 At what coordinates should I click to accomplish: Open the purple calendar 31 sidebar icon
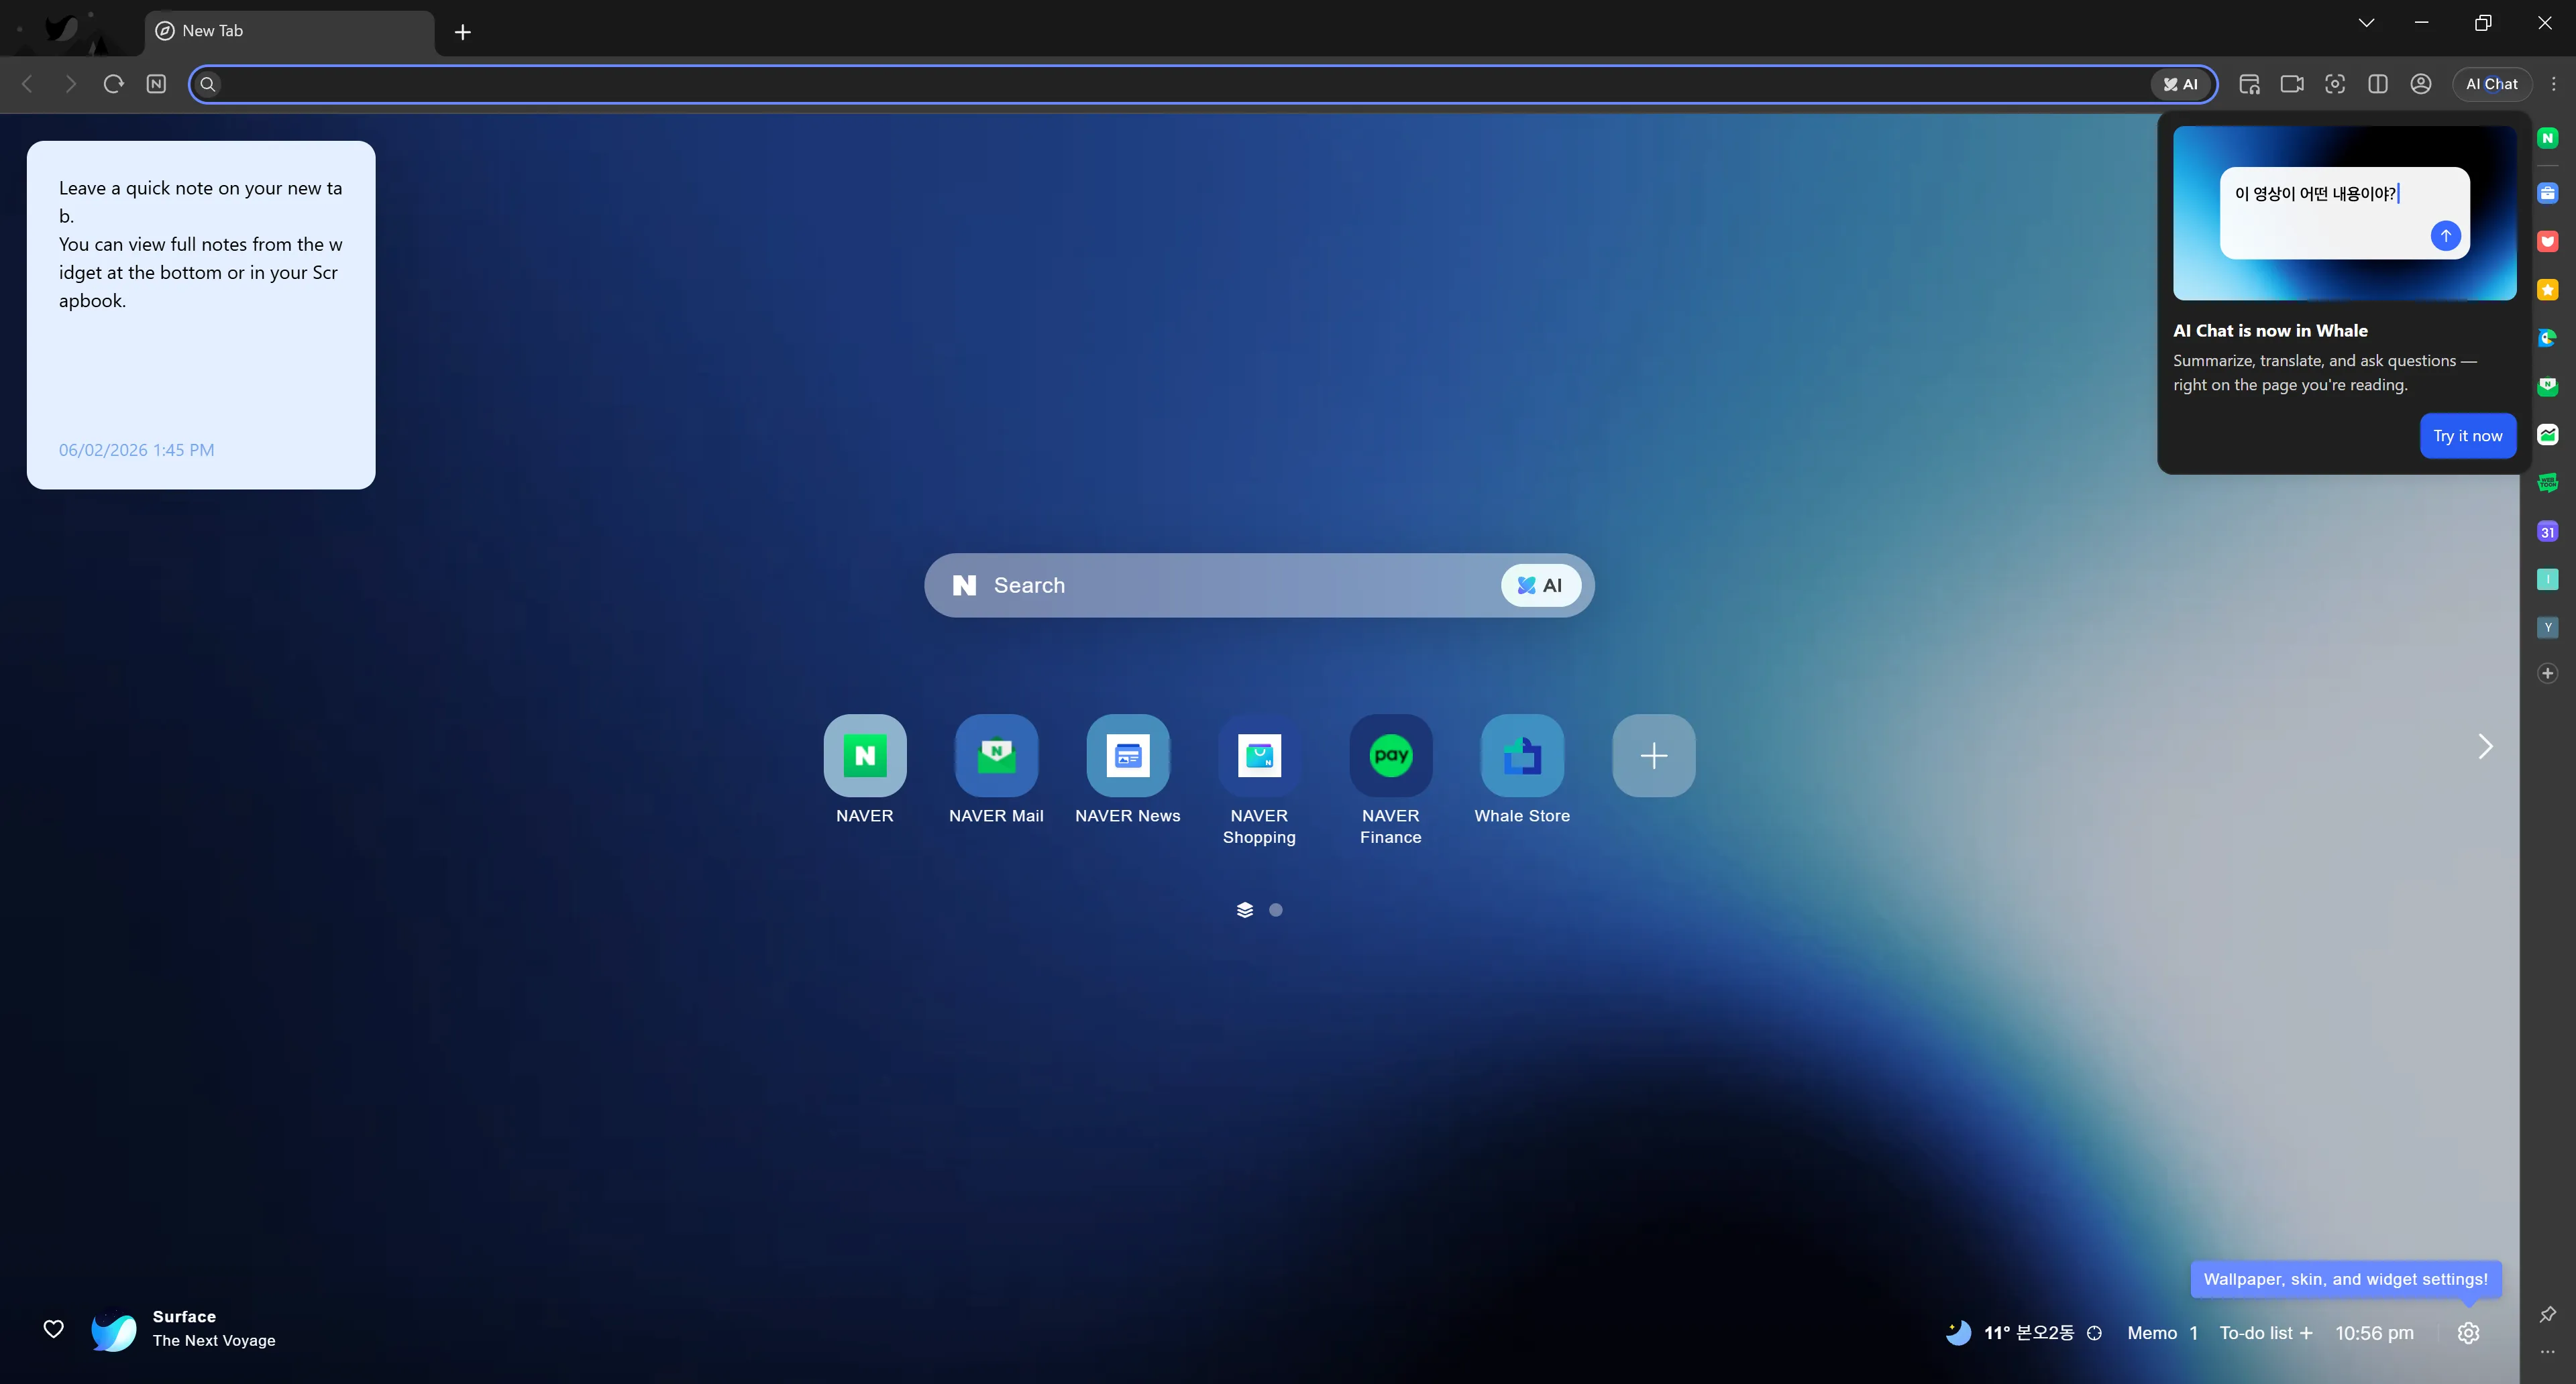(2547, 532)
